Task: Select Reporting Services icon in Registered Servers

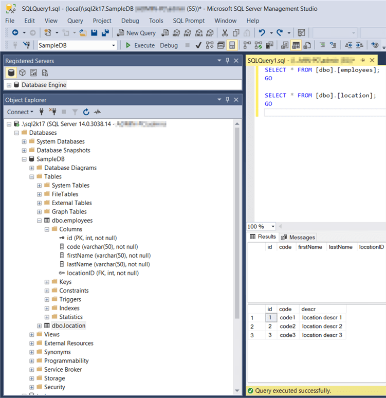Action: [x=33, y=73]
